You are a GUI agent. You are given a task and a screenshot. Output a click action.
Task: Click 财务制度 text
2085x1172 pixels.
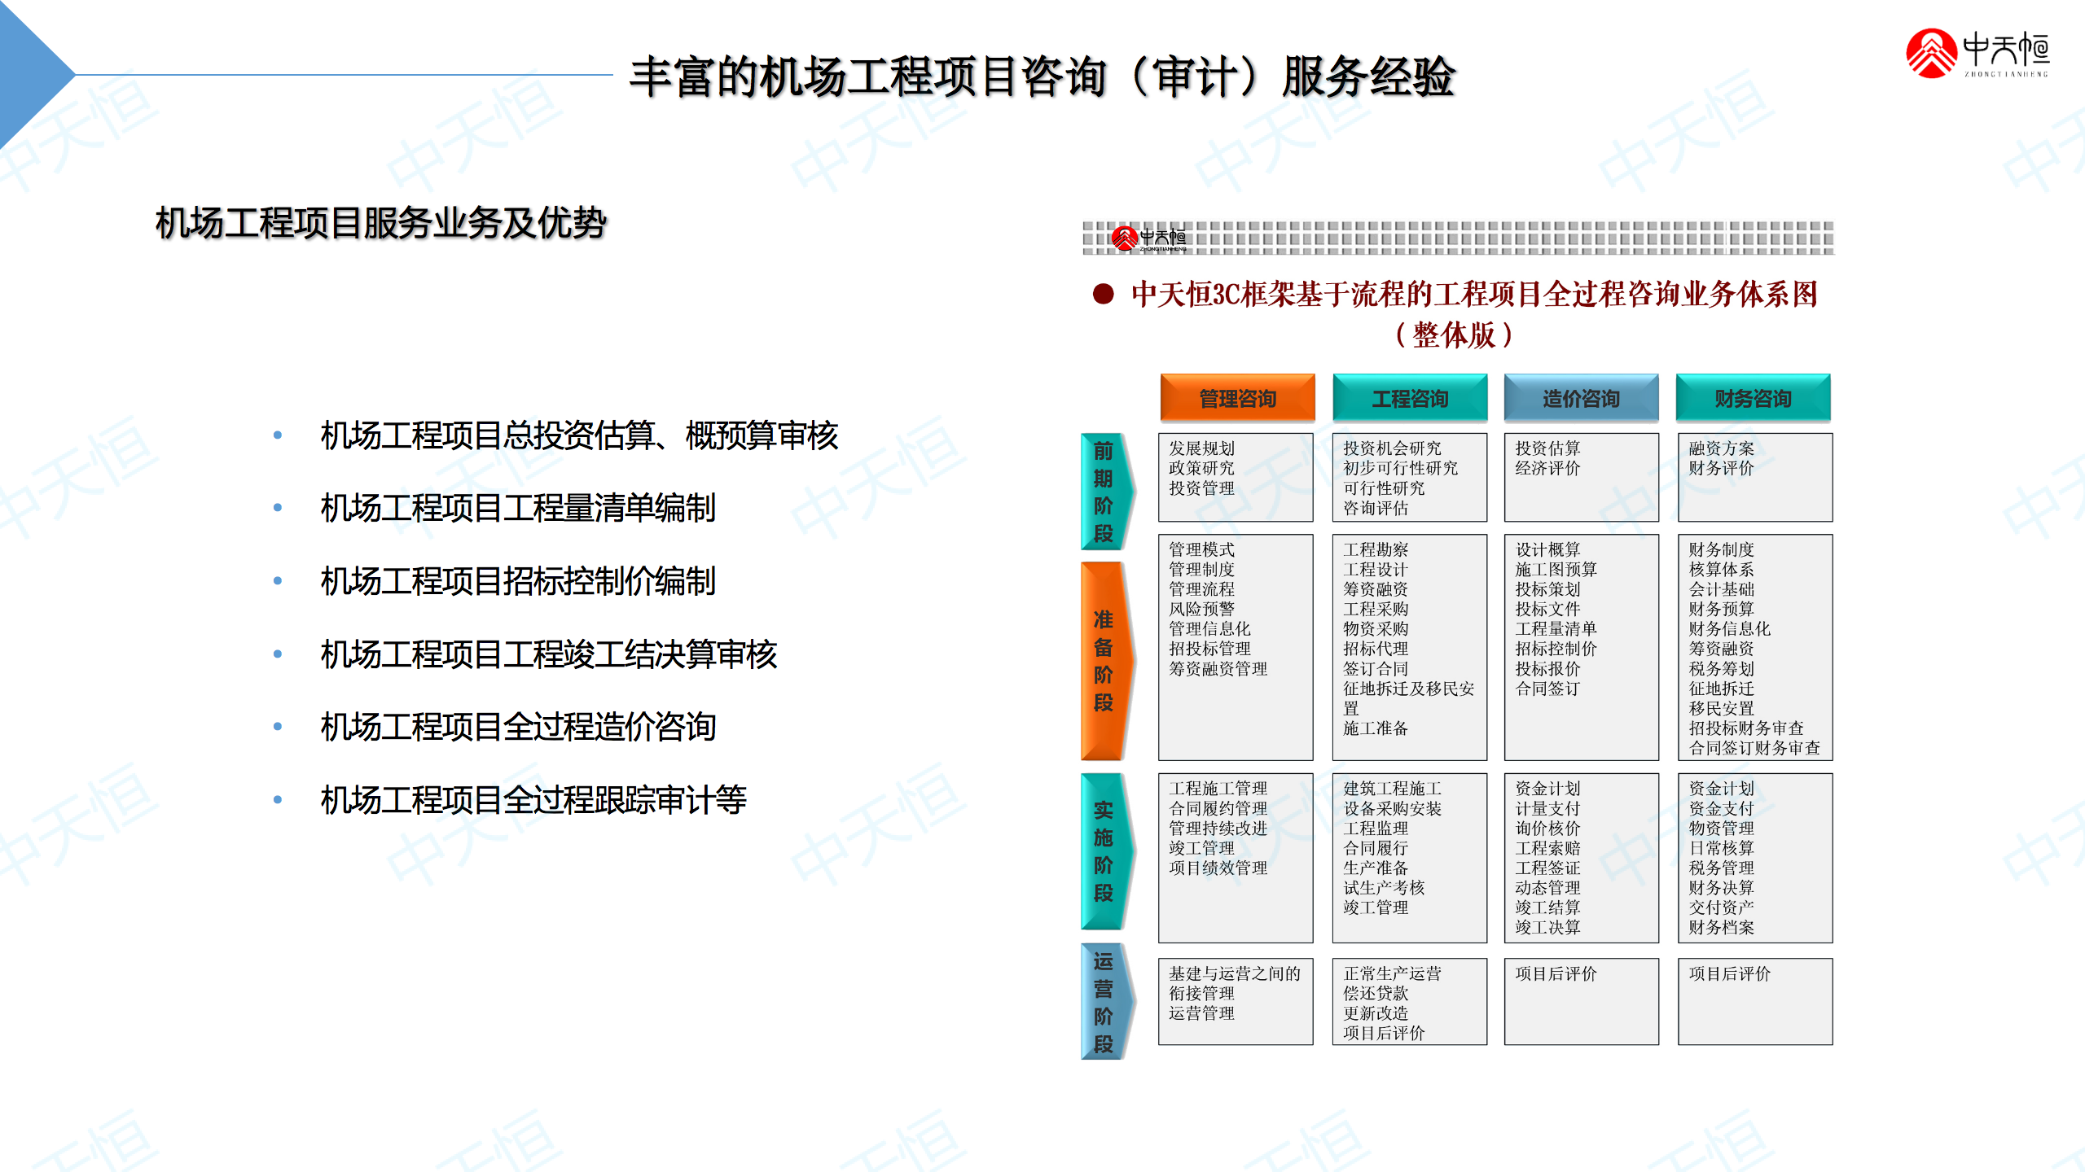pyautogui.click(x=1721, y=549)
